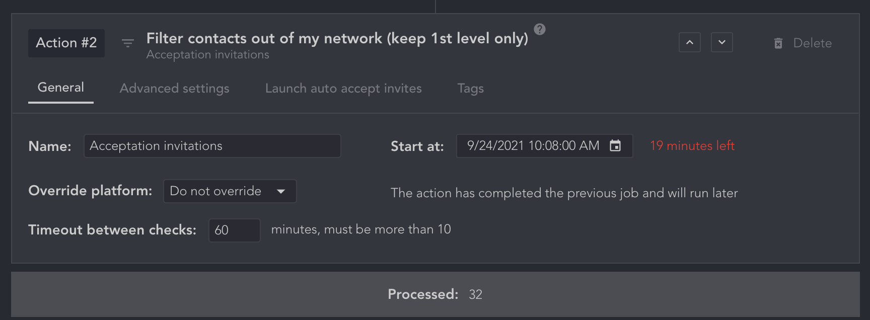Click the '19 minutes left' countdown text
This screenshot has height=320, width=870.
(x=692, y=146)
